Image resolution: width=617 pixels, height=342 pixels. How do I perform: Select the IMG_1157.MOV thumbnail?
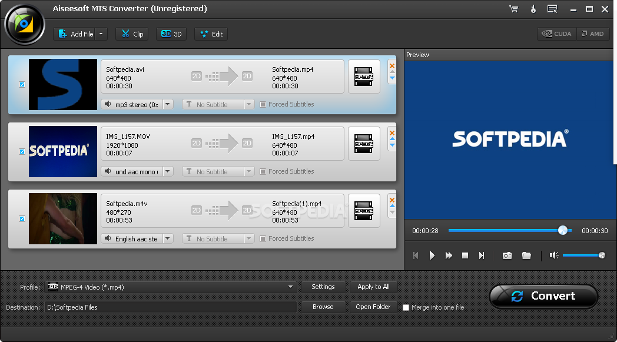coord(63,151)
